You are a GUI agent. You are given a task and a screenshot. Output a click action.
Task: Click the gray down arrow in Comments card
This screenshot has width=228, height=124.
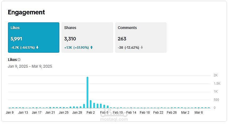pos(142,48)
